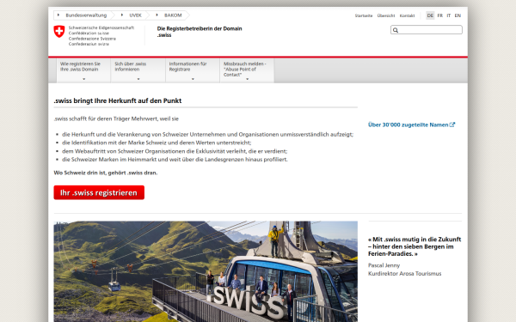The height and width of the screenshot is (322, 516).
Task: Open BAKOM breadcrumb
Action: [x=173, y=15]
